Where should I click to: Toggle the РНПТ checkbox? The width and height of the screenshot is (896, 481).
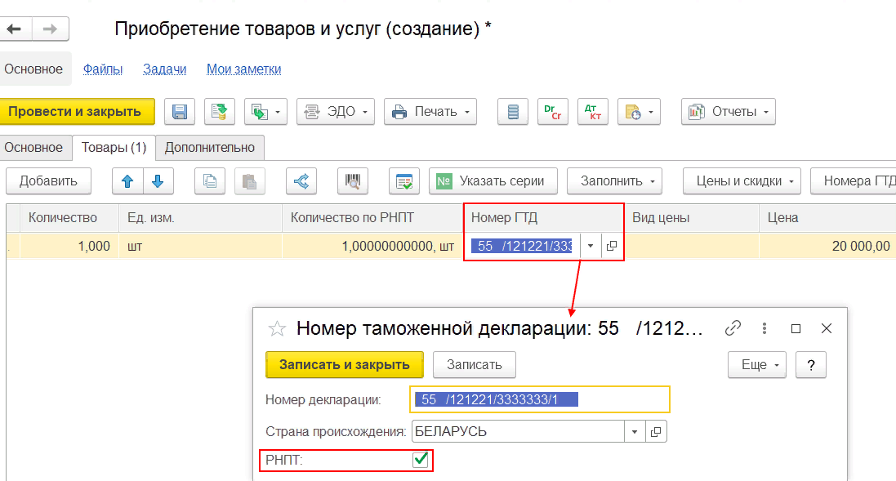click(421, 461)
